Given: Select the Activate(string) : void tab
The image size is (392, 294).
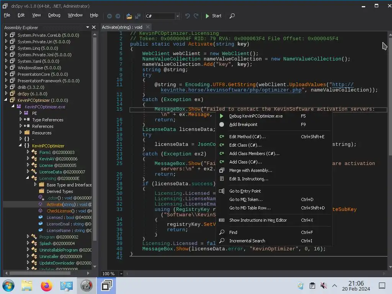Looking at the screenshot, I should click(122, 27).
